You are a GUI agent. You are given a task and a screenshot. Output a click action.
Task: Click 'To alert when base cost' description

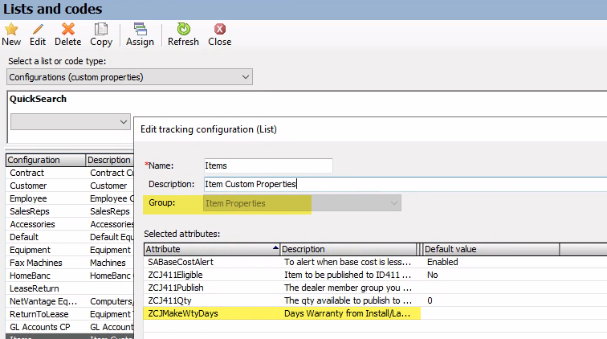coord(348,262)
